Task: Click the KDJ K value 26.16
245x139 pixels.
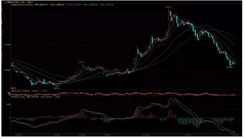Action: 26,91
